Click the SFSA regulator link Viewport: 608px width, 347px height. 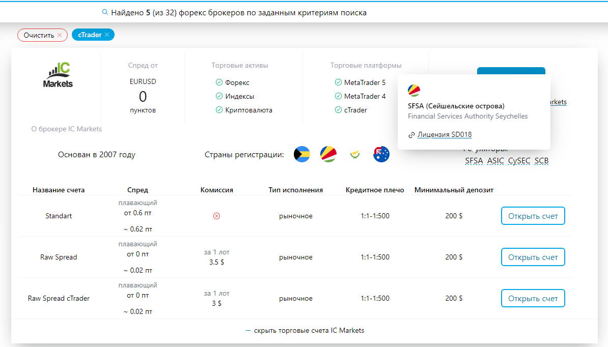pyautogui.click(x=474, y=161)
